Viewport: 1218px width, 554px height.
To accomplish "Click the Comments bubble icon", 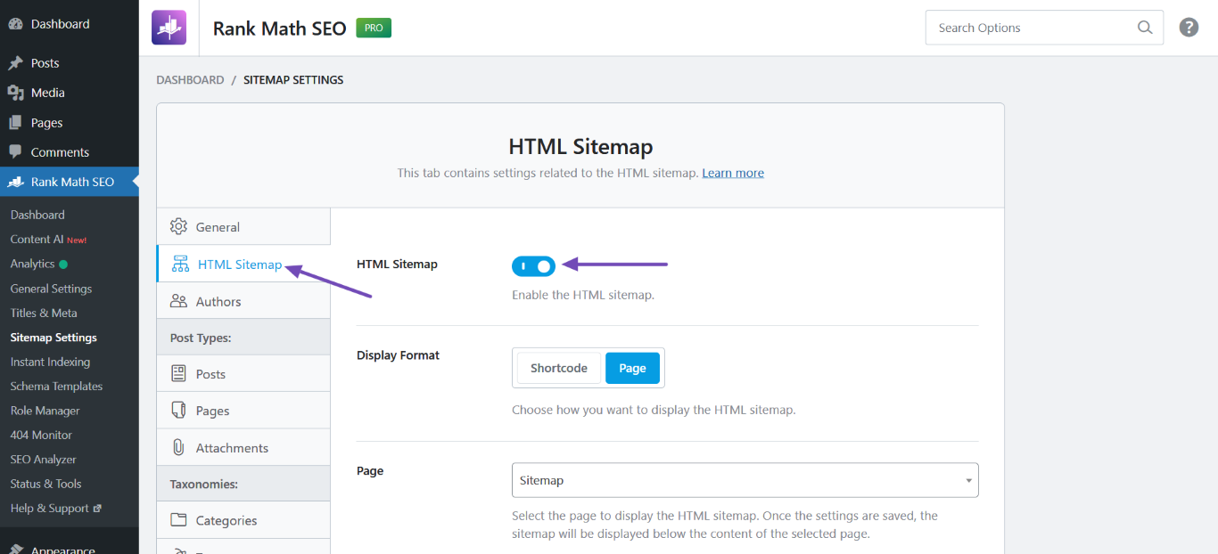I will click(15, 152).
